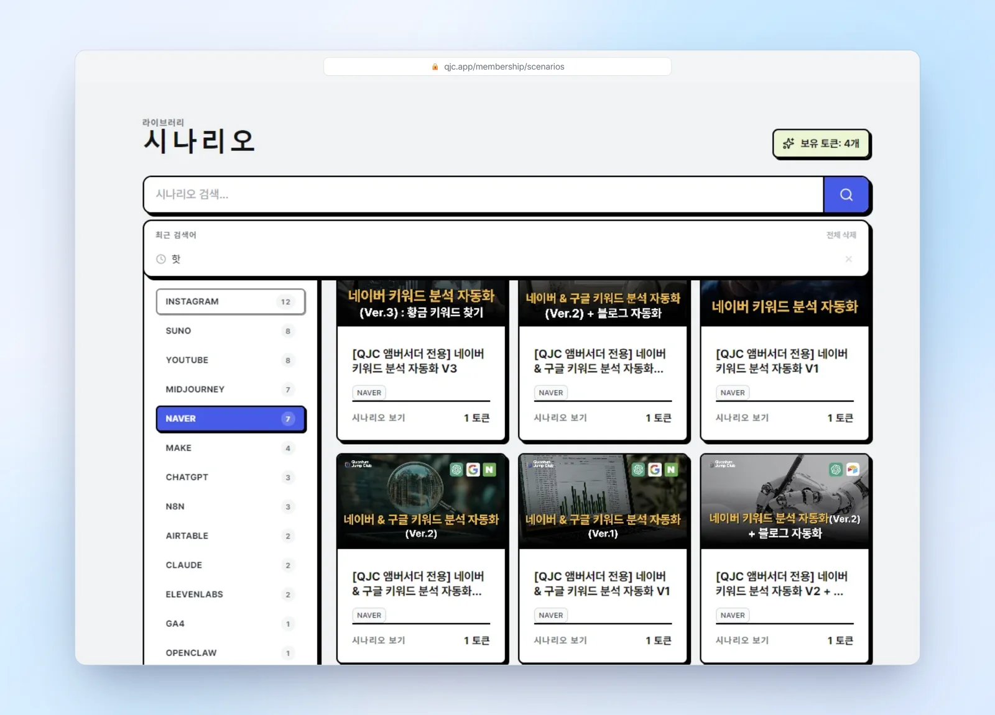Open the magnifier city thumbnail (Ver.2)
The image size is (995, 715).
tap(421, 501)
